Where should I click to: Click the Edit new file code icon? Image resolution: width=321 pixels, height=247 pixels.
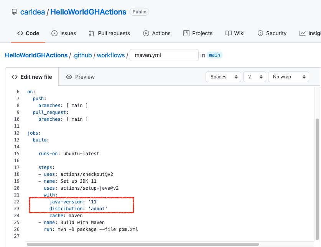click(15, 77)
